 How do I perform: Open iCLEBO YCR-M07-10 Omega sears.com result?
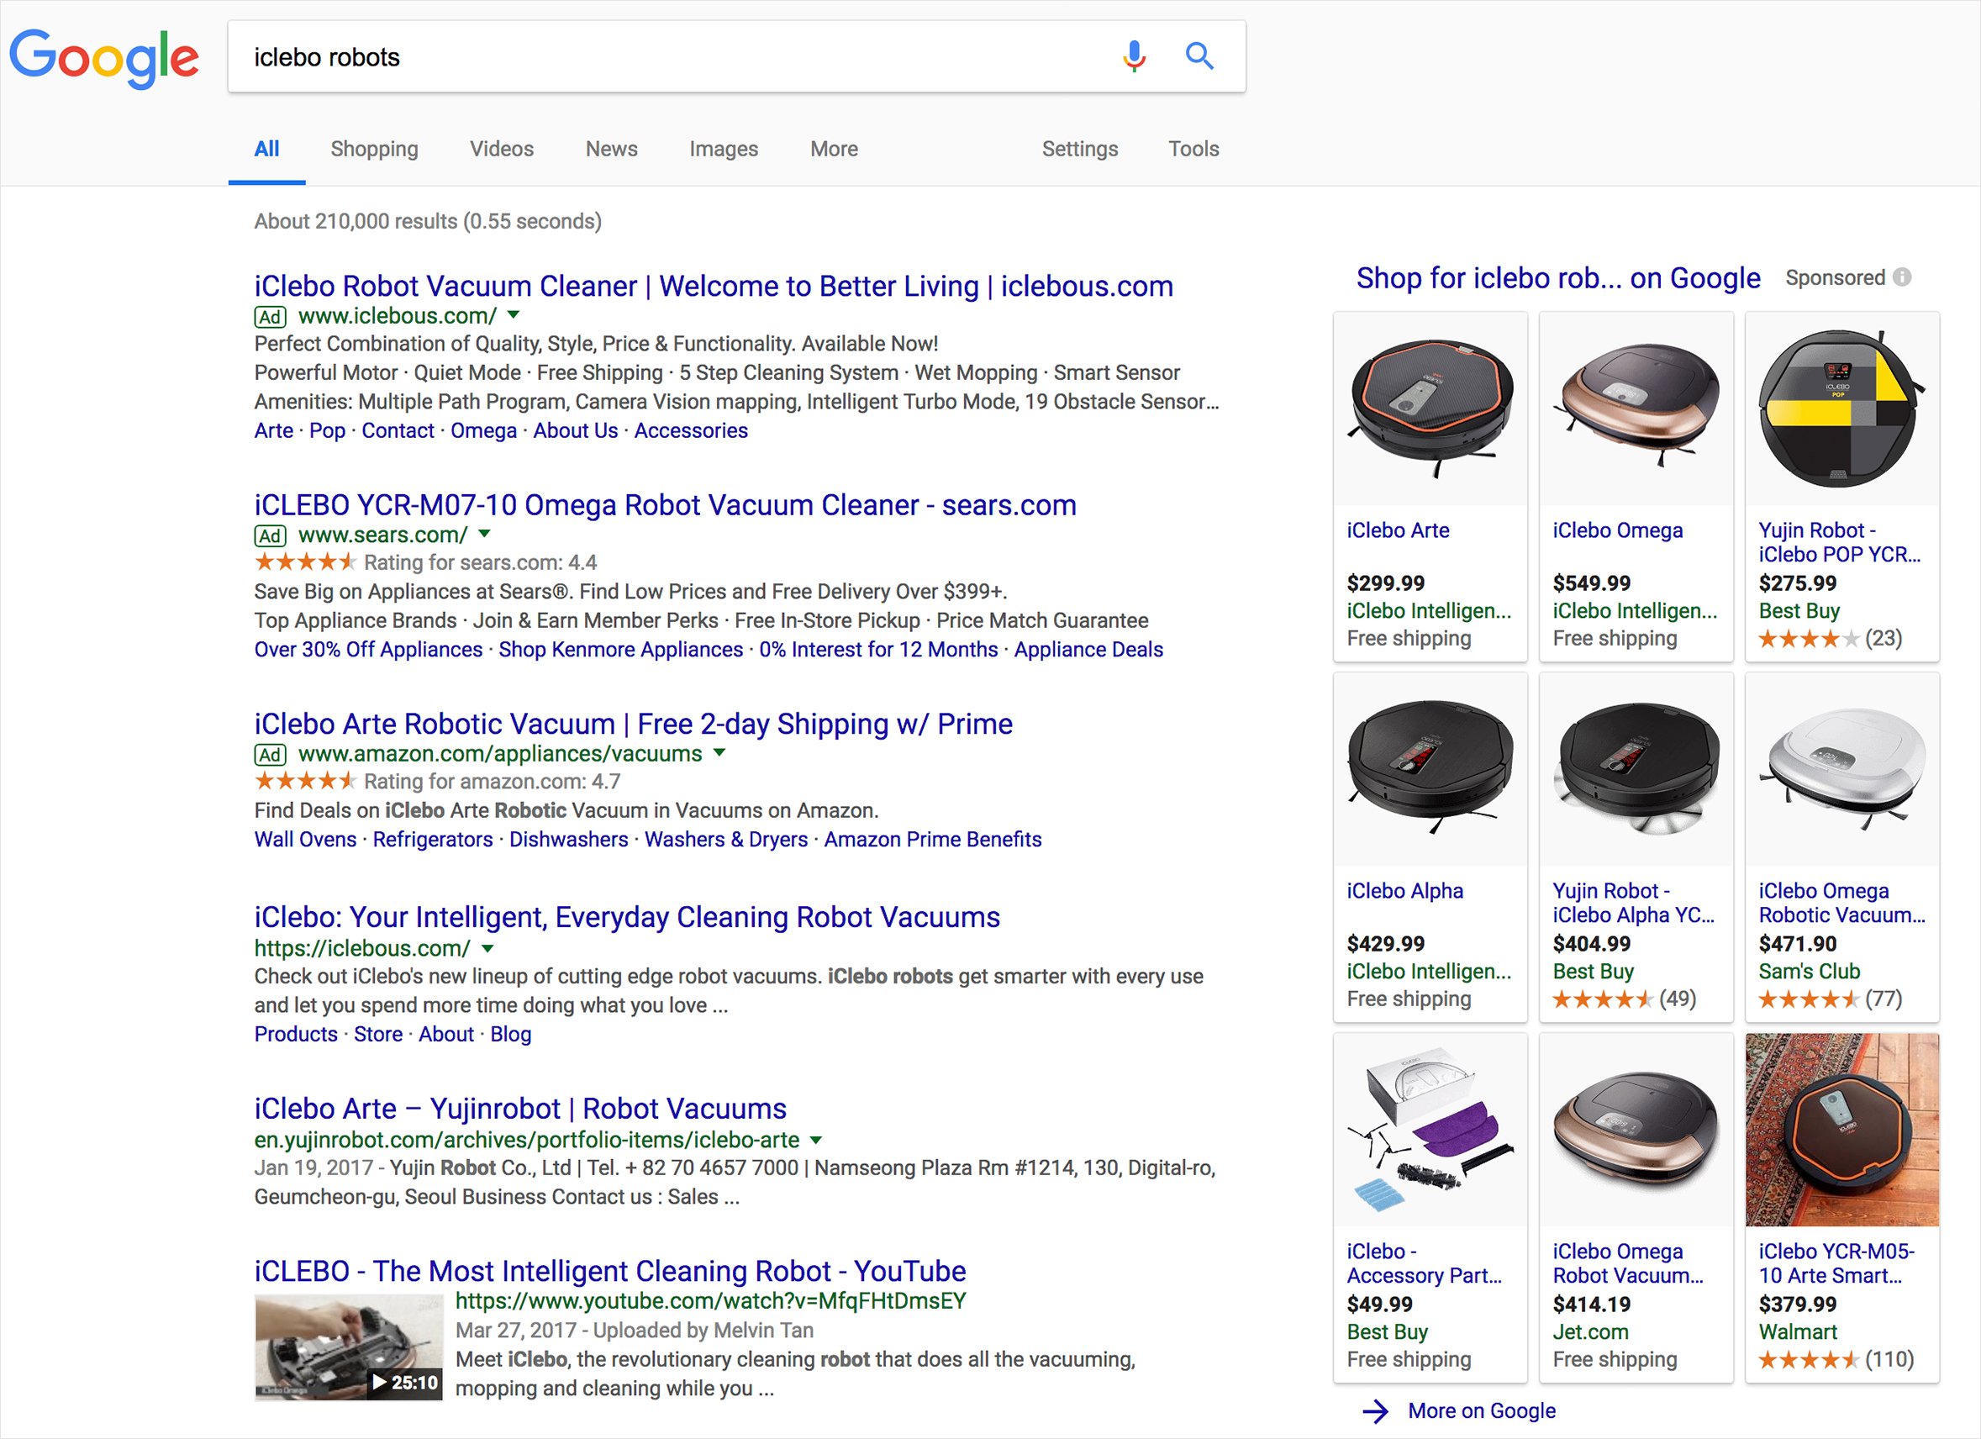(665, 505)
